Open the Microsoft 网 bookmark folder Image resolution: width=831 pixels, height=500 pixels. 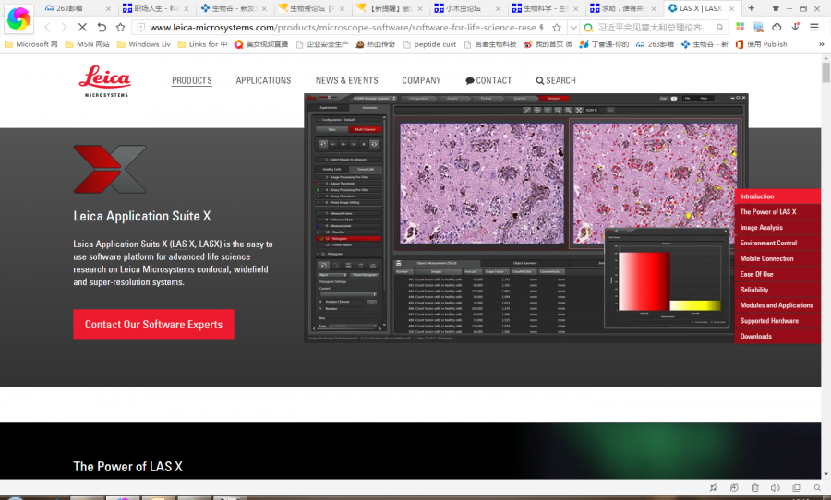click(x=31, y=44)
